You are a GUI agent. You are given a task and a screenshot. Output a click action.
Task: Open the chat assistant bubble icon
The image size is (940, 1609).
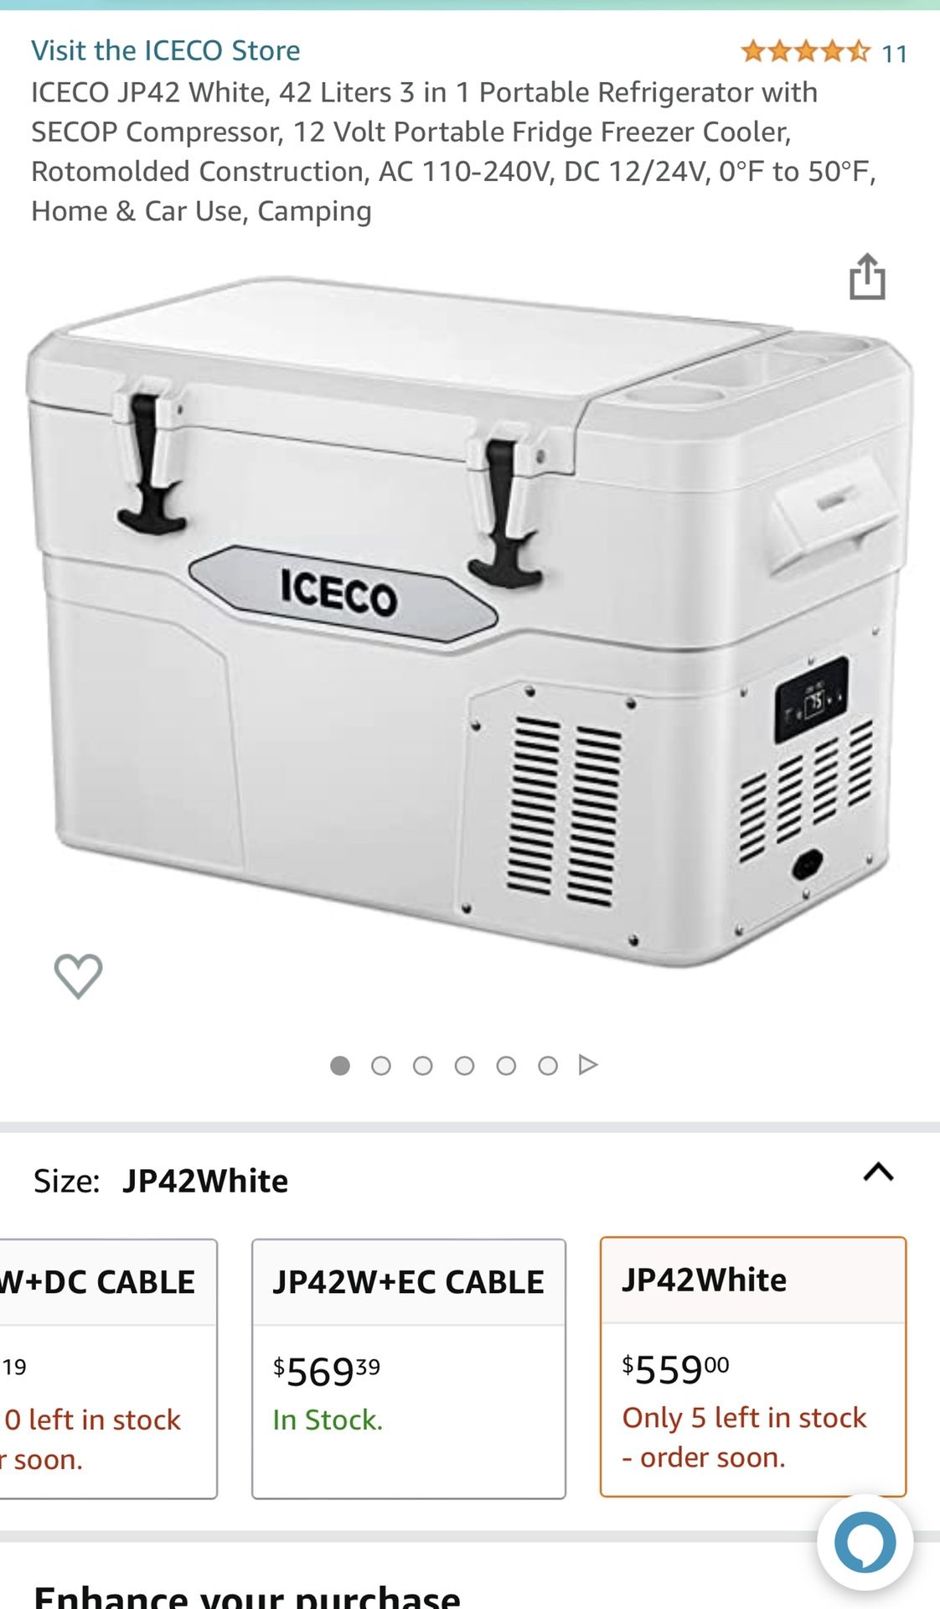865,1543
